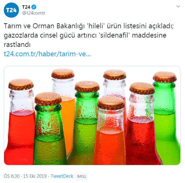Open the T24 round profile avatar
Screen dimensions: 185x183
click(11, 10)
